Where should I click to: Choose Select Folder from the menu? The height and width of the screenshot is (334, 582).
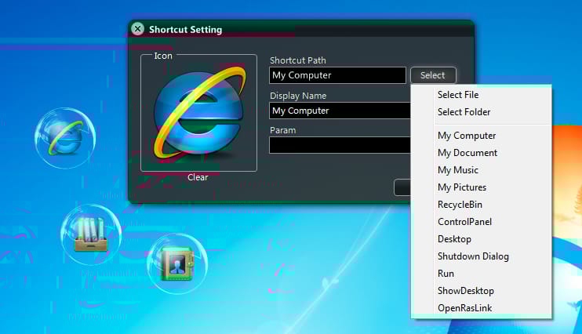(x=481, y=111)
